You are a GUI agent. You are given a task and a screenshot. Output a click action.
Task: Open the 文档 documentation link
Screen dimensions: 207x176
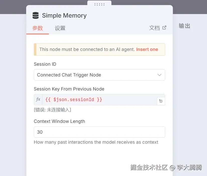pos(154,28)
